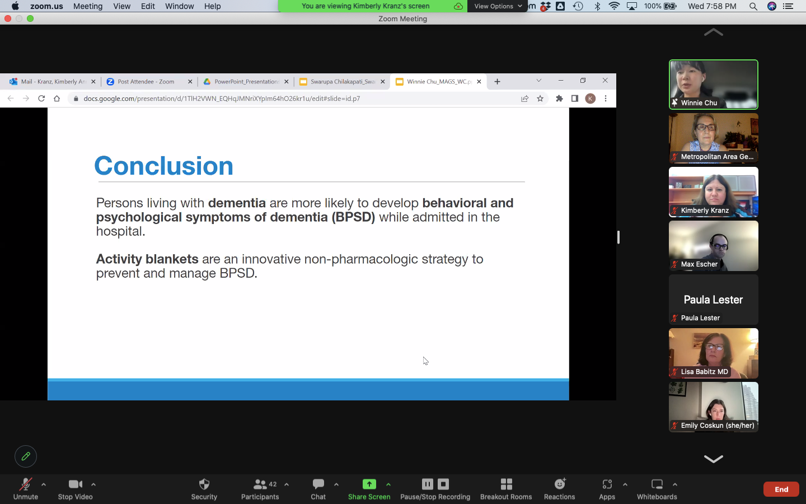Open the Zoom Apps panel

pyautogui.click(x=607, y=488)
